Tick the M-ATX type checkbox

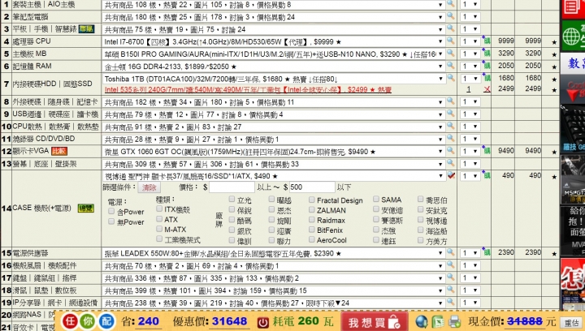pos(159,229)
